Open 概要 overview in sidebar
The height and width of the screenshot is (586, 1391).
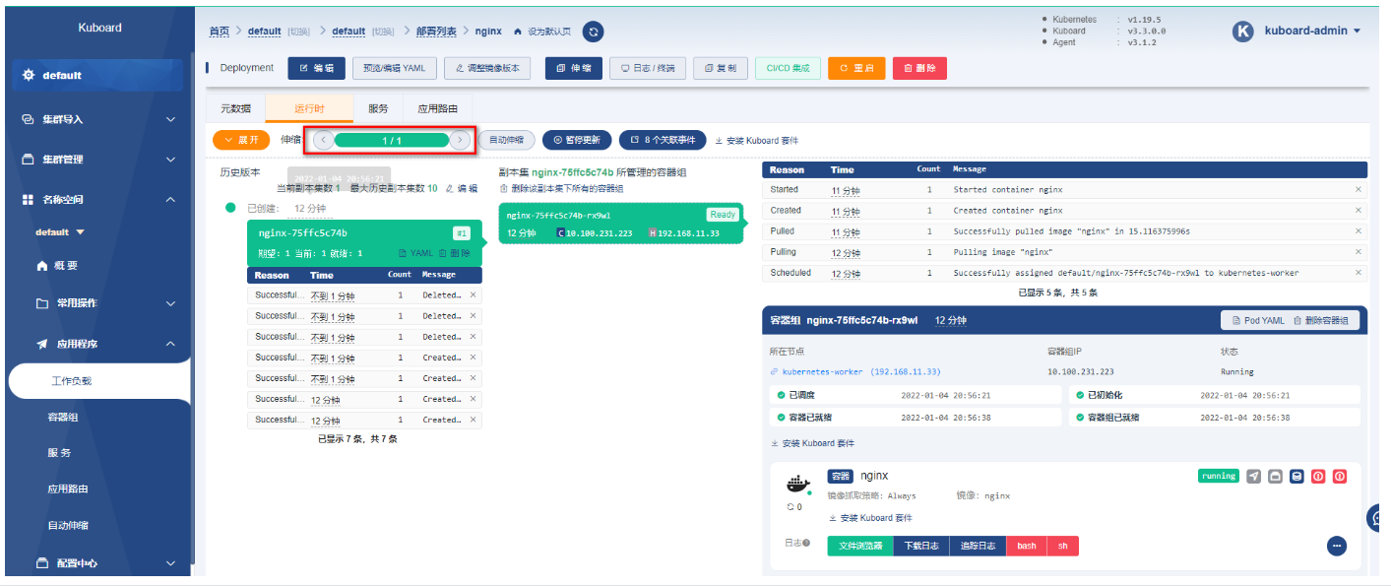pyautogui.click(x=57, y=266)
